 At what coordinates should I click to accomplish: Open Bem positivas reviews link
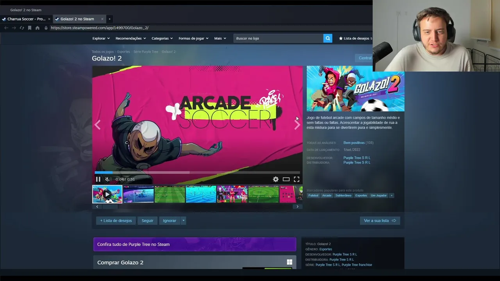(x=354, y=143)
